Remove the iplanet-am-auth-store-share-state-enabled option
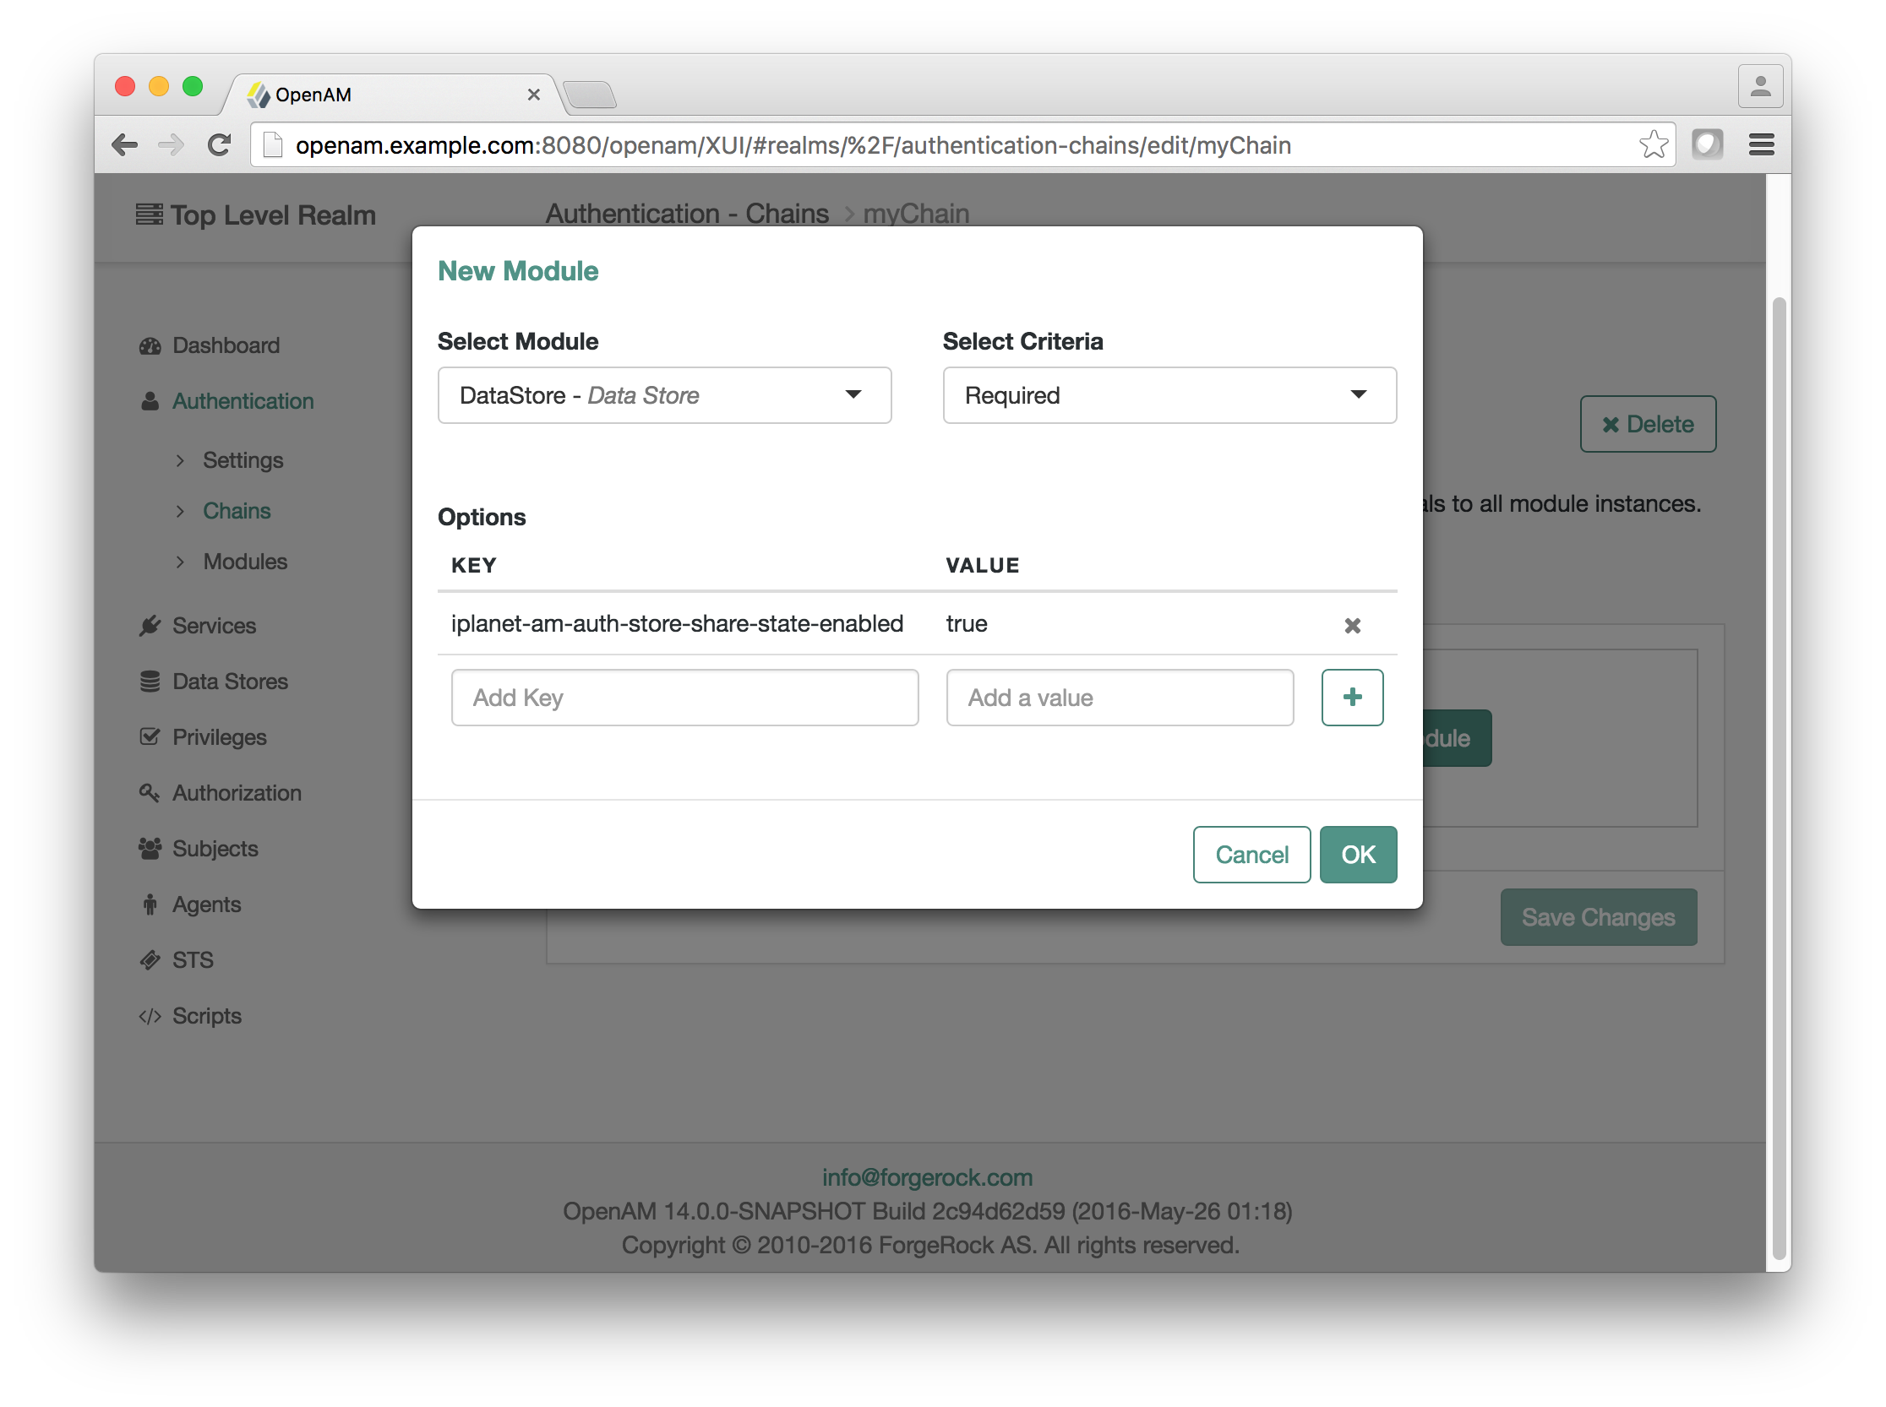This screenshot has width=1886, height=1407. [1352, 625]
